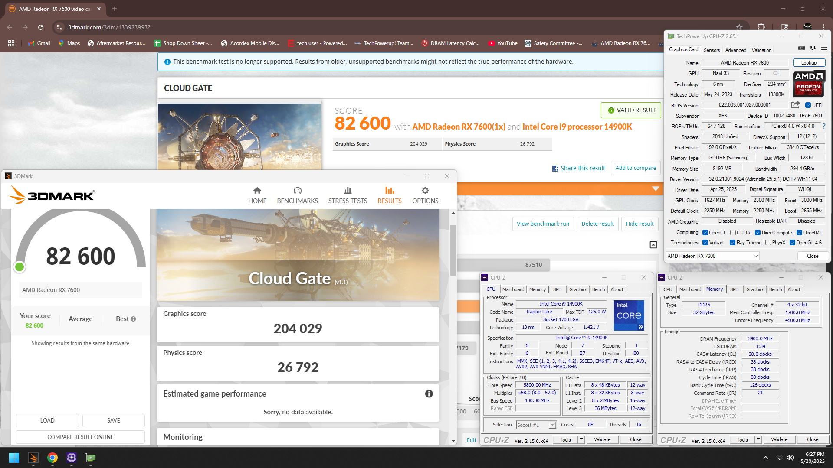
Task: Click Cloud Gate thumbnail on 3dmark webpage
Action: [x=239, y=136]
